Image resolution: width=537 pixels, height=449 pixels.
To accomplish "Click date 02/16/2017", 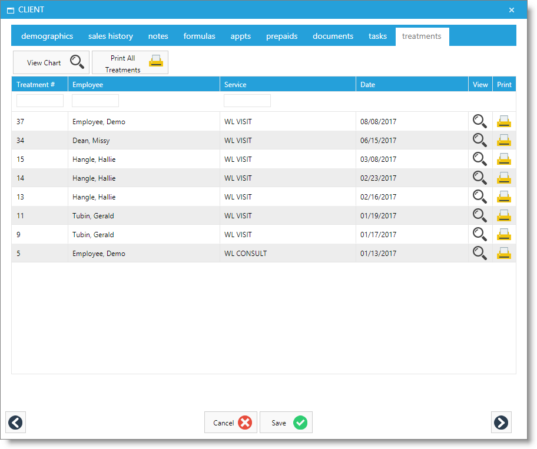I will [378, 197].
